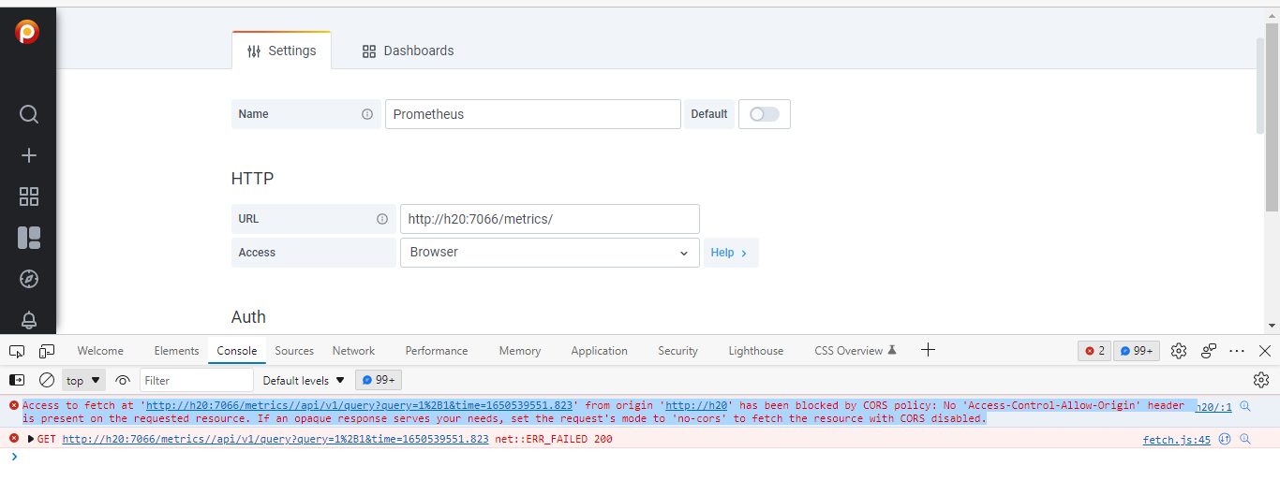The width and height of the screenshot is (1280, 495).
Task: Open the Welcome DevTools tab
Action: (100, 351)
